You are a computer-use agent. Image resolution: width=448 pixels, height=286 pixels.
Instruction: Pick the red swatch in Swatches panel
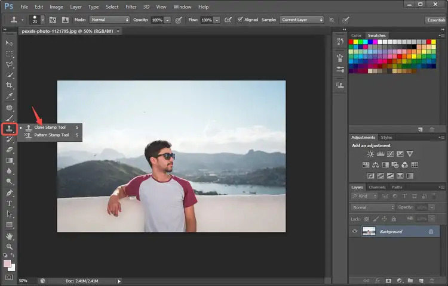(351, 42)
